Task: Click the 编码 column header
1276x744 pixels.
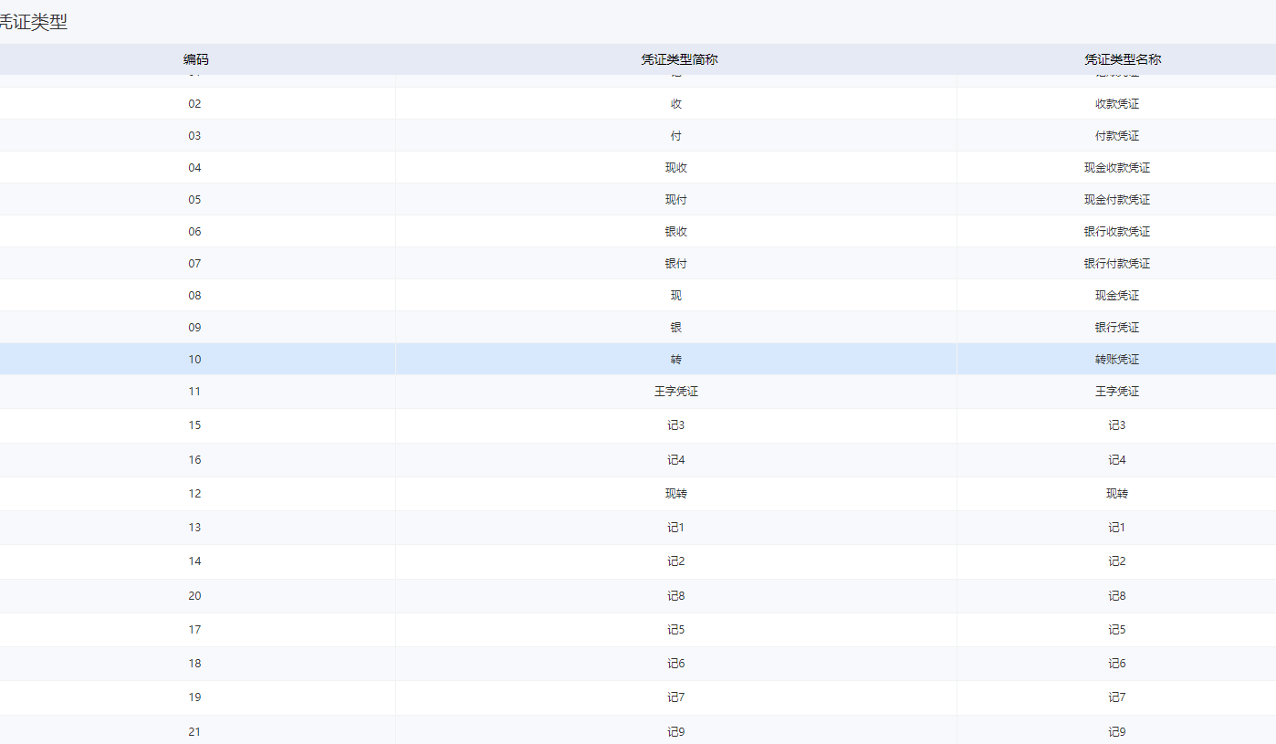Action: [195, 59]
